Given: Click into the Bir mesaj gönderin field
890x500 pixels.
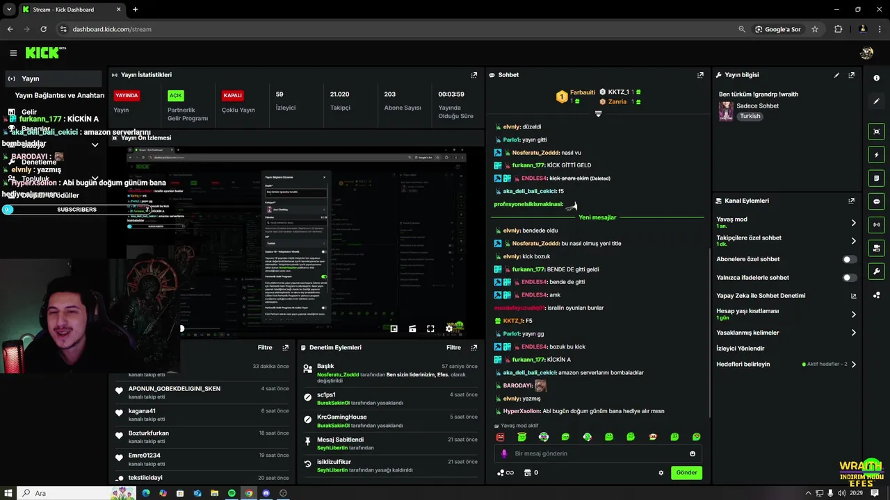Looking at the screenshot, I should 598,453.
